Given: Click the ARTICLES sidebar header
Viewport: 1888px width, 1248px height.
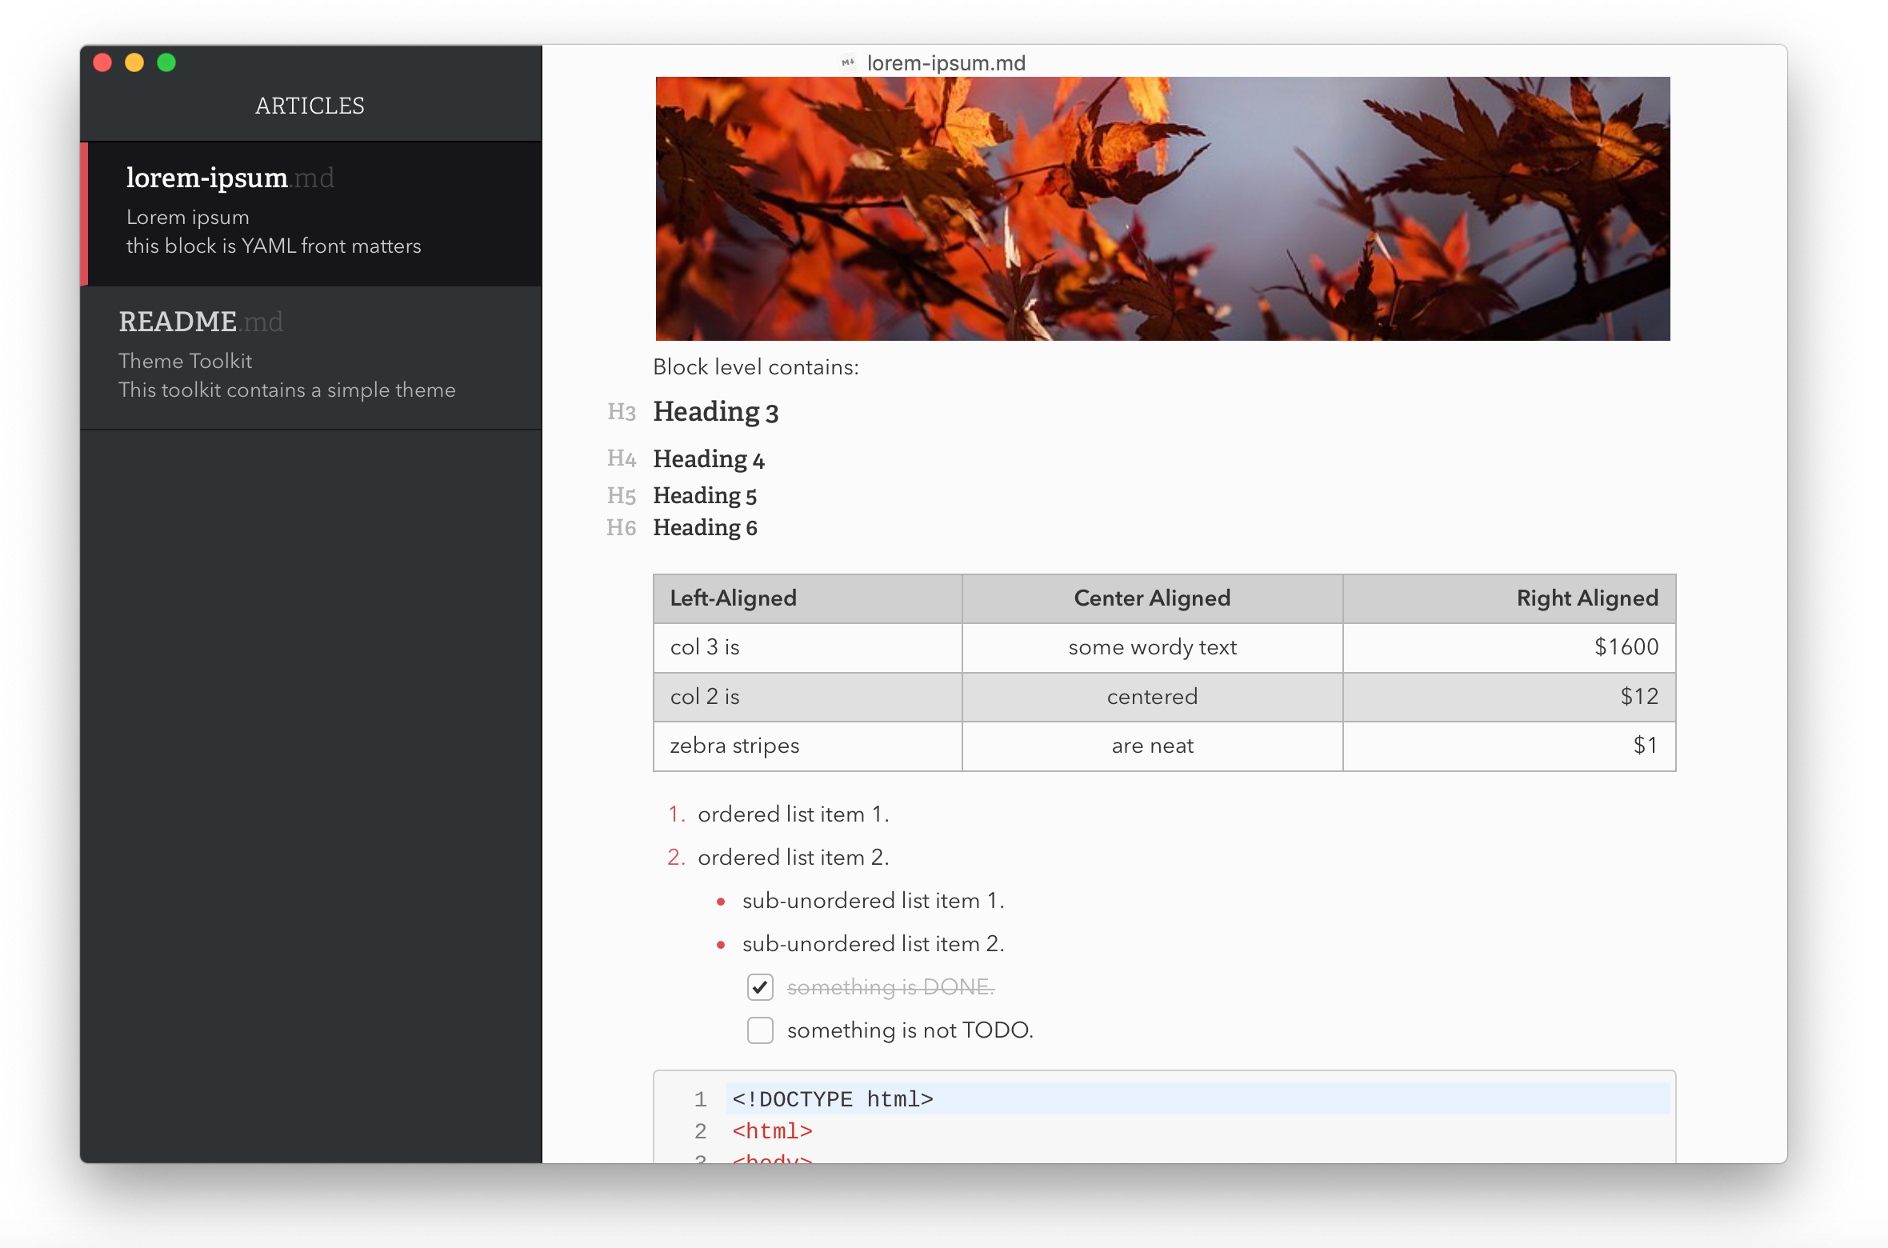Looking at the screenshot, I should [x=310, y=106].
